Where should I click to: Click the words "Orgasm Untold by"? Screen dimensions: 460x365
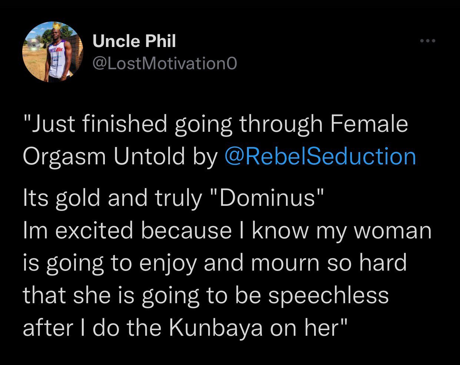coord(120,157)
